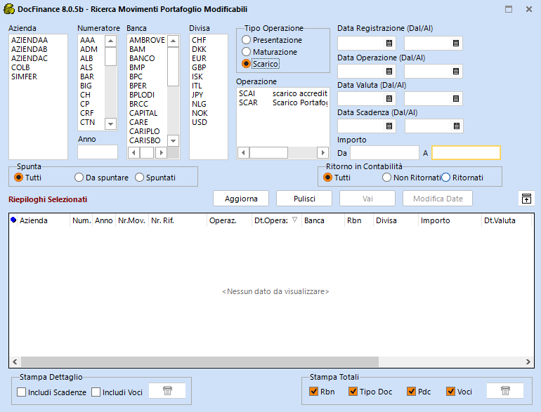Image resolution: width=541 pixels, height=412 pixels.
Task: Select AZIENDAB in Azienda list
Action: (x=38, y=49)
